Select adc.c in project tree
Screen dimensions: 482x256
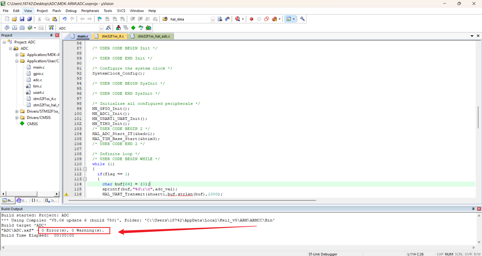(x=38, y=80)
